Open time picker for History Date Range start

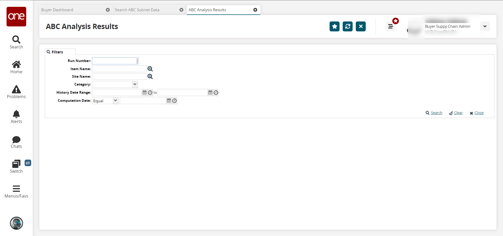150,92
